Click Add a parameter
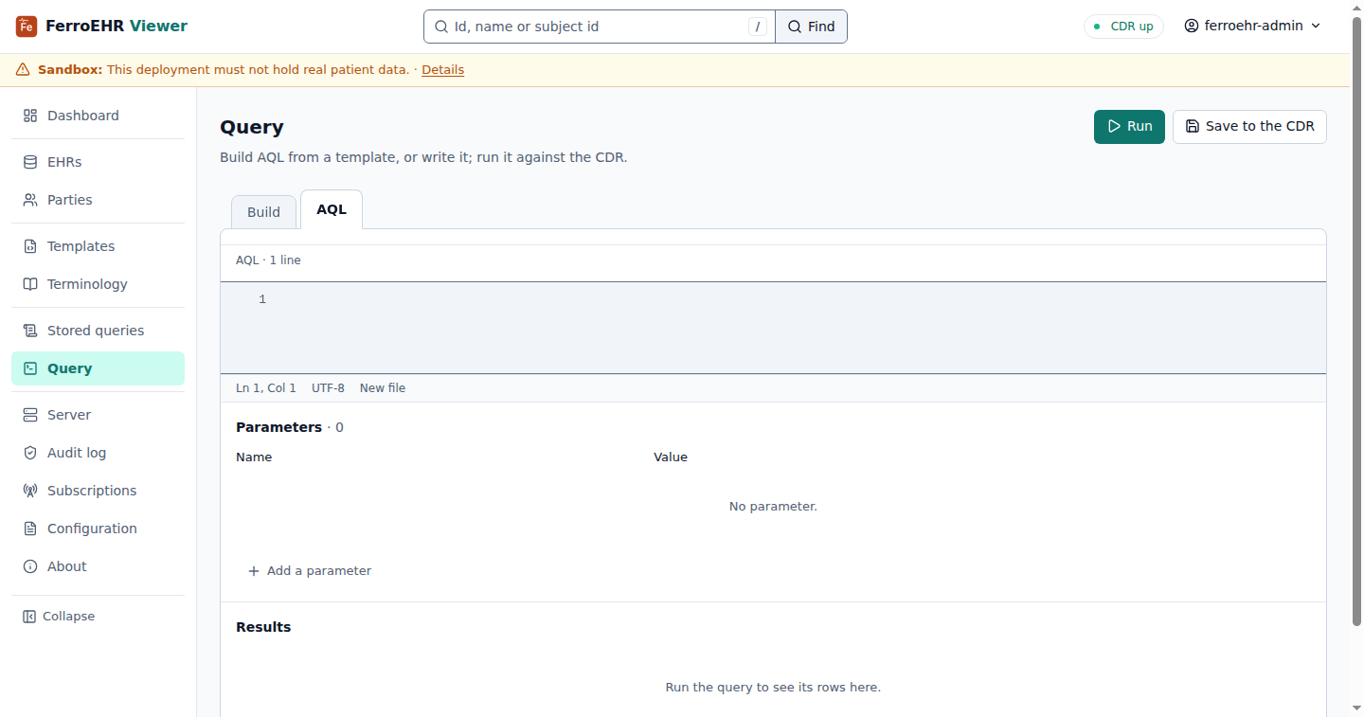The width and height of the screenshot is (1364, 717). click(x=310, y=571)
